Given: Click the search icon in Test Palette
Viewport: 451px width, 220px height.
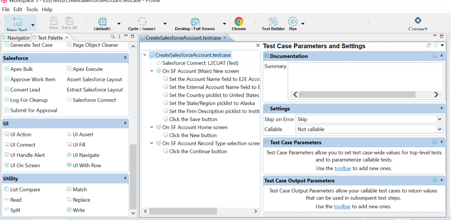Looking at the screenshot, I should tap(112, 36).
